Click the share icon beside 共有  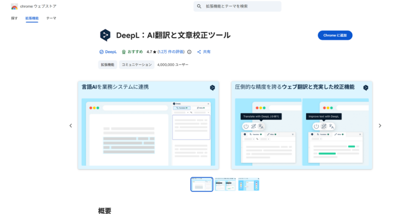click(x=199, y=52)
